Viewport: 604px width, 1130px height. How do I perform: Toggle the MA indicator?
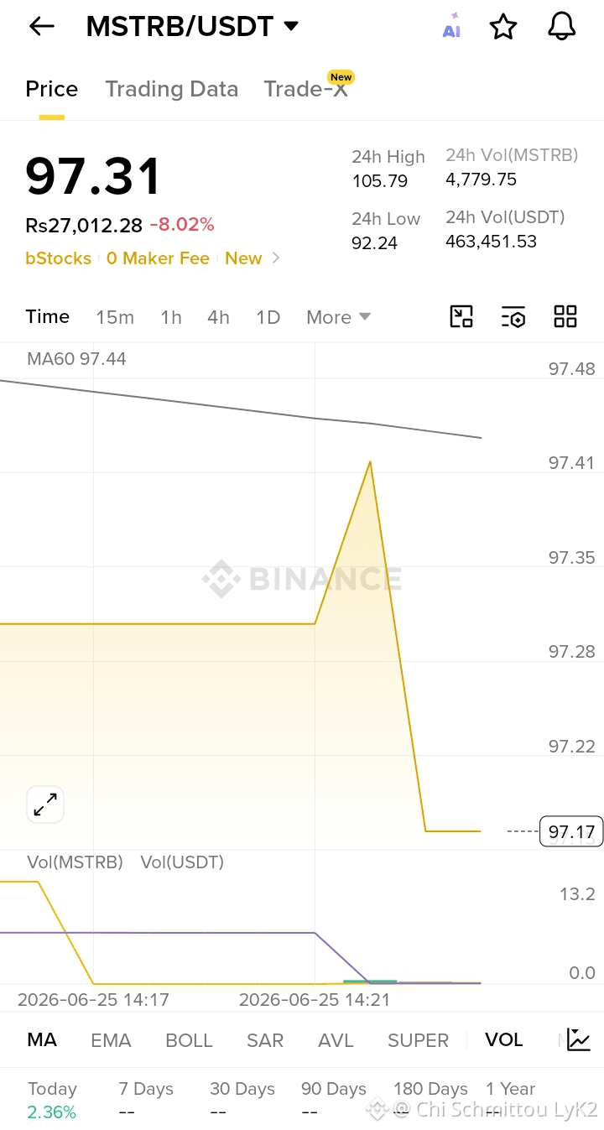(42, 1040)
